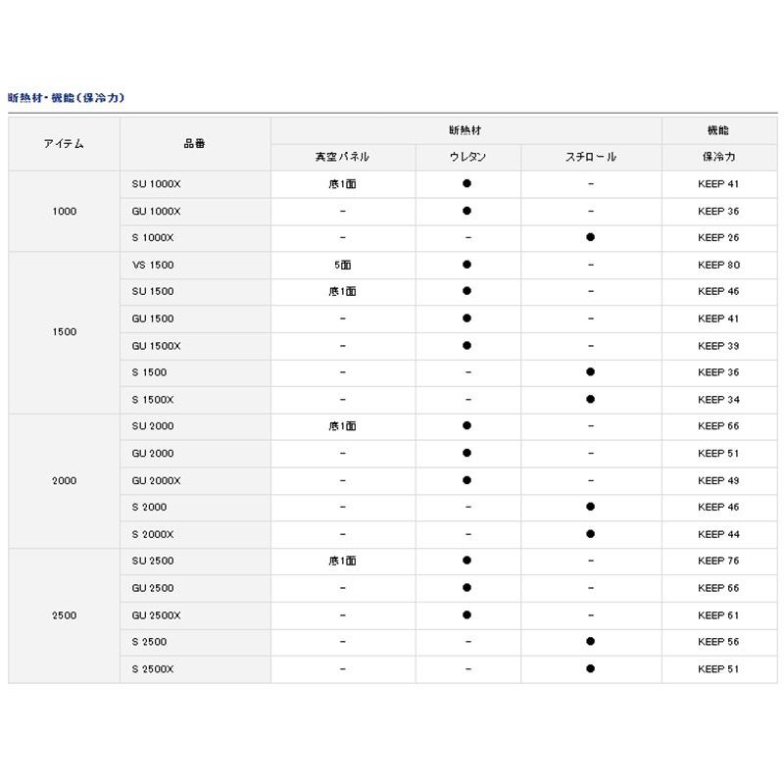
Task: Click the 5面 vacuum panel cell
Action: coord(342,265)
